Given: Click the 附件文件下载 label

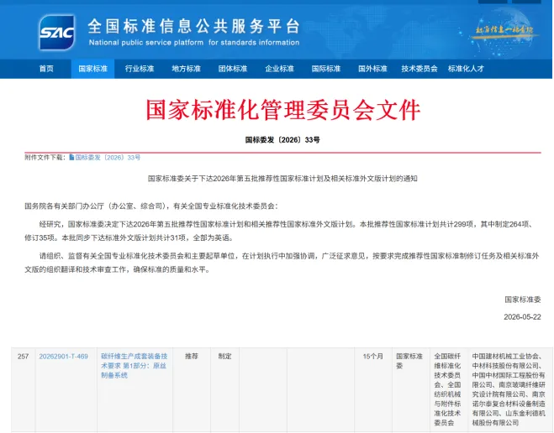Looking at the screenshot, I should click(45, 158).
